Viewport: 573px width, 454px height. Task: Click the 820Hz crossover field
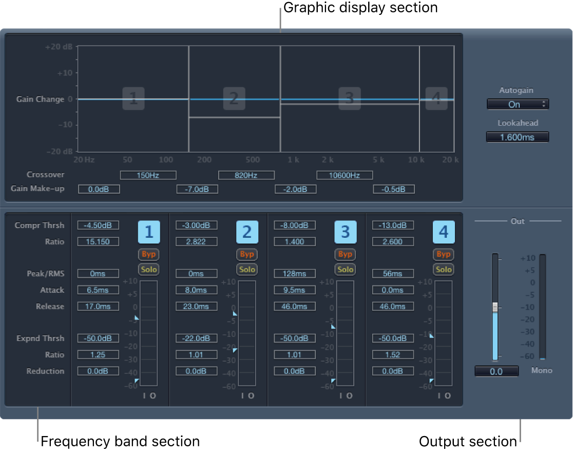pos(246,175)
